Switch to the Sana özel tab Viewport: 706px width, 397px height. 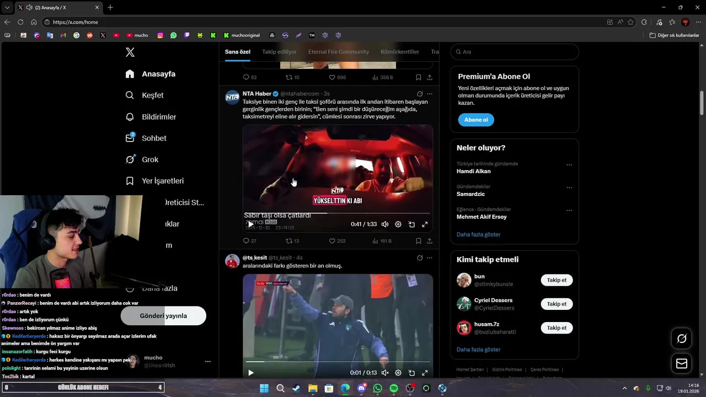click(238, 52)
